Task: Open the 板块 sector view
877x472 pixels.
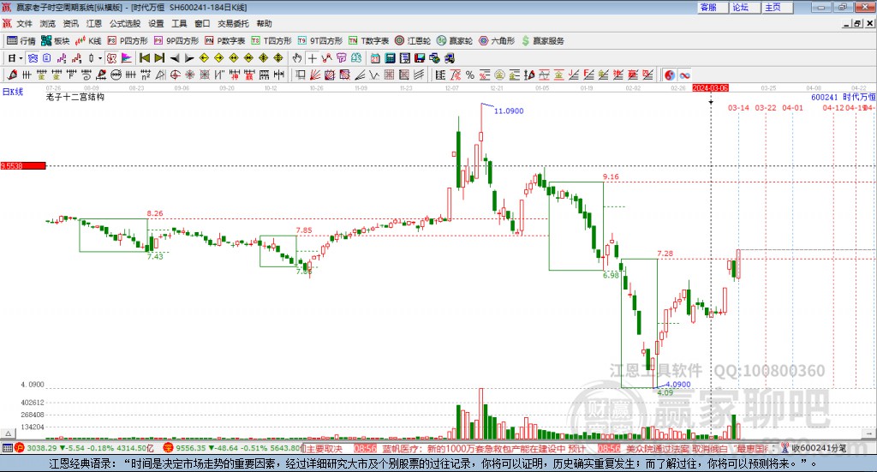Action: 55,41
